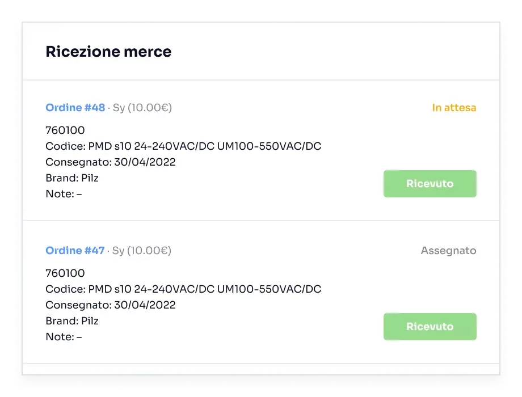
Task: Click the Codice line in order #48
Action: pos(183,147)
